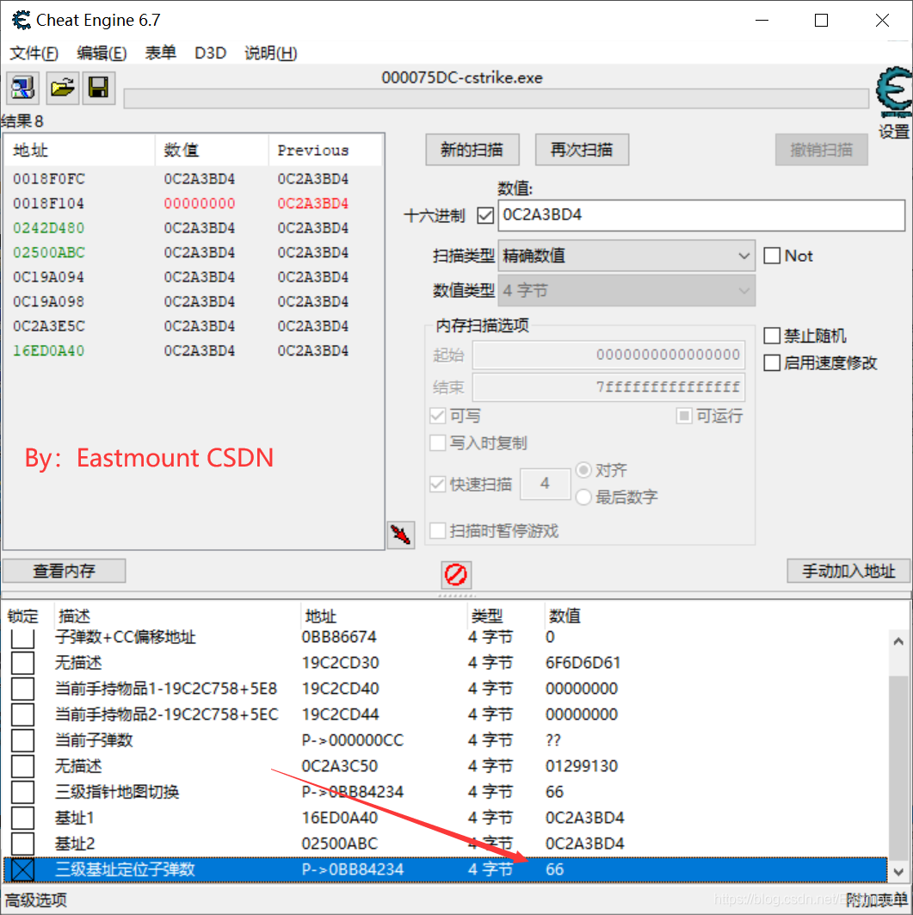The height and width of the screenshot is (915, 913).
Task: Toggle the 扫描时暂停游戏 checkbox
Action: (437, 530)
